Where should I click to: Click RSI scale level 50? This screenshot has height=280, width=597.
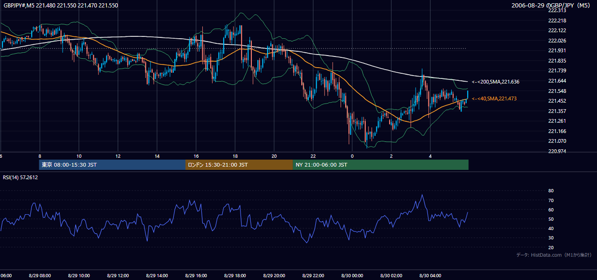551,219
